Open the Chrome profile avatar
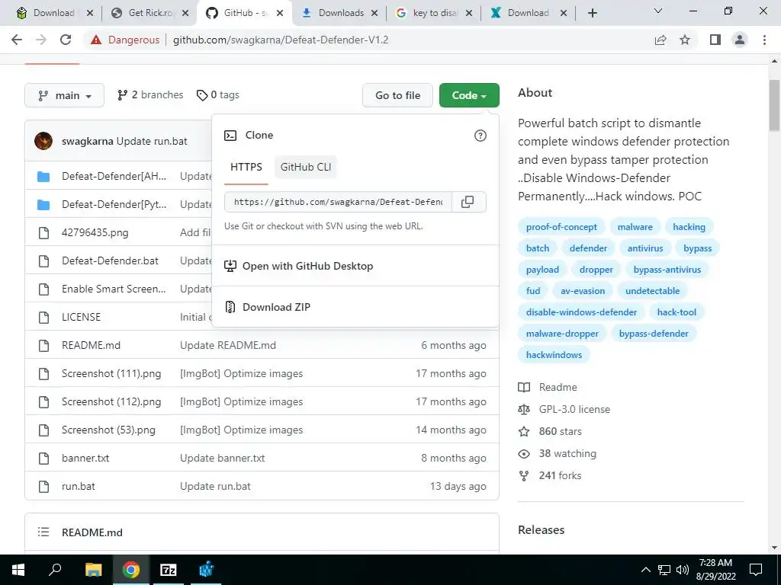The height and width of the screenshot is (585, 781). point(740,40)
